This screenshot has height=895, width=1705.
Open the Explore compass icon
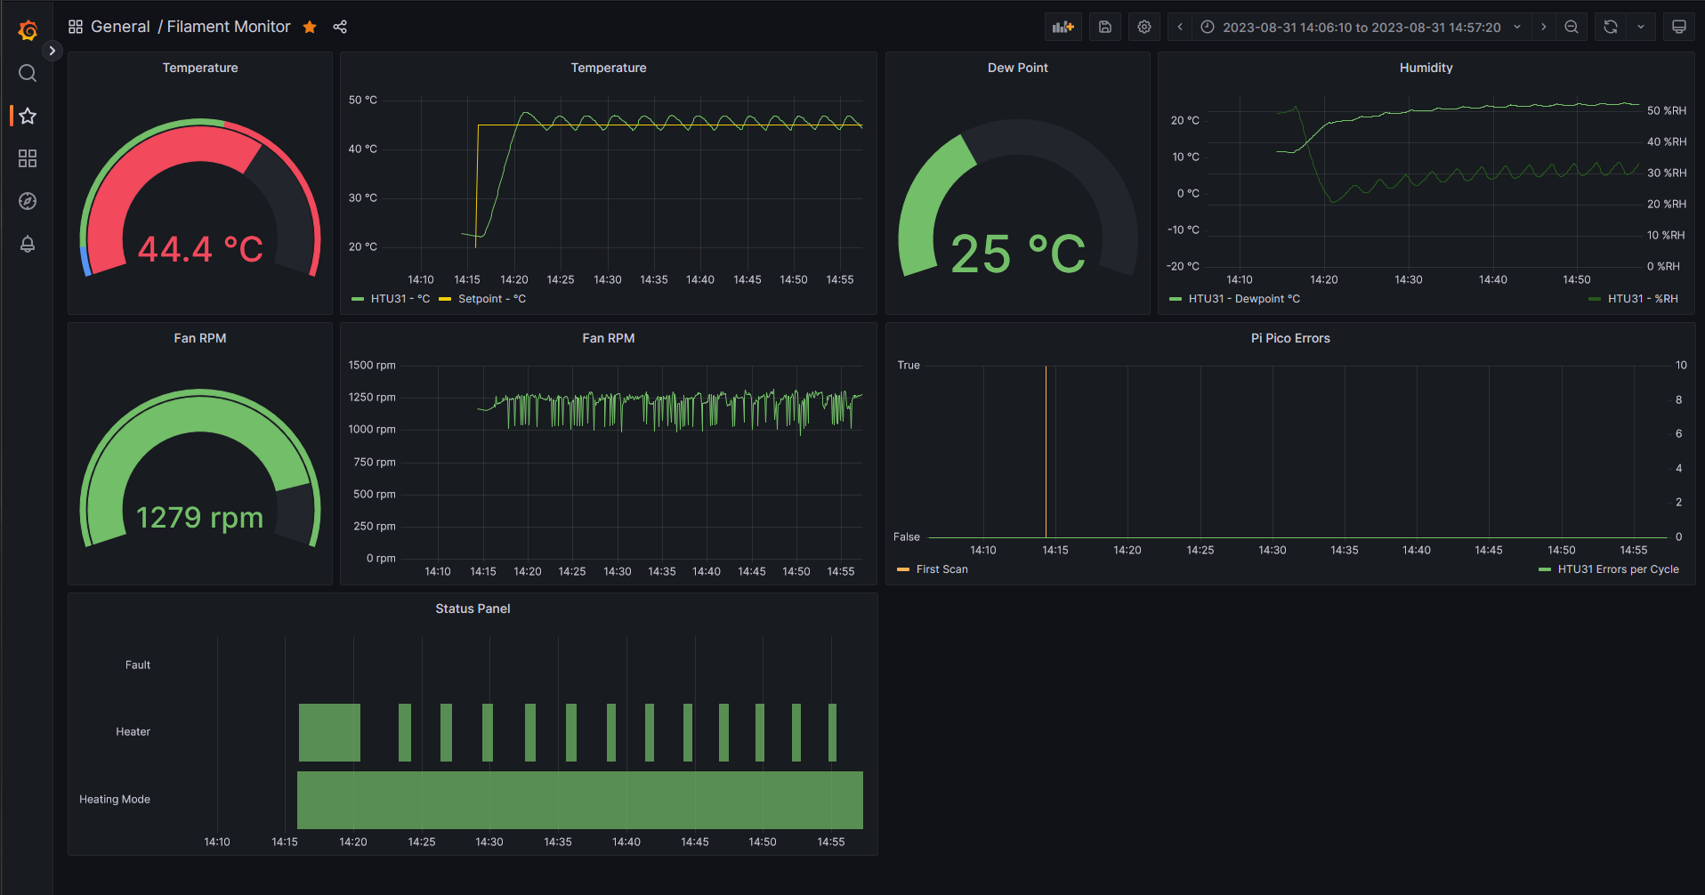coord(28,201)
